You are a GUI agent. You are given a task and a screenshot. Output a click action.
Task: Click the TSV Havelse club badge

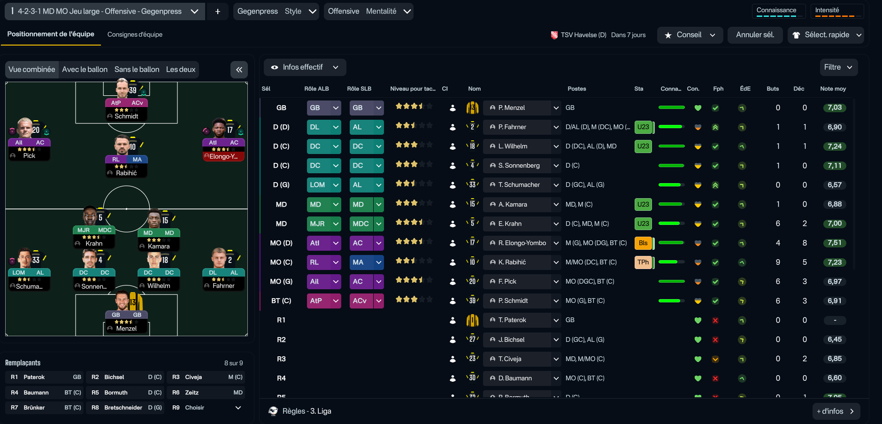(554, 35)
